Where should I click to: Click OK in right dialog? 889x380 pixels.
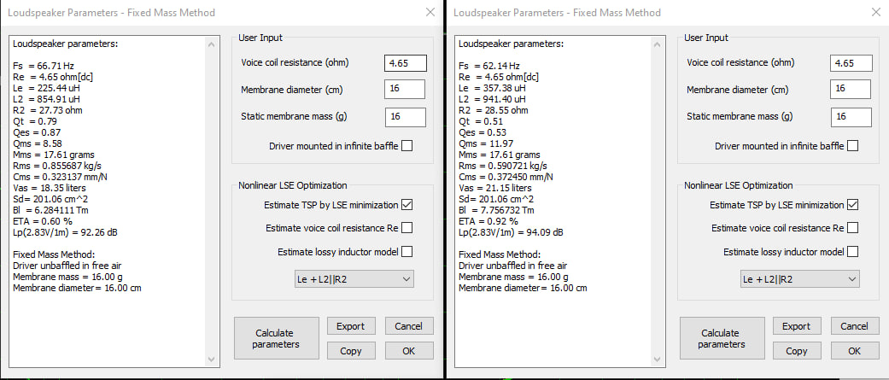855,351
